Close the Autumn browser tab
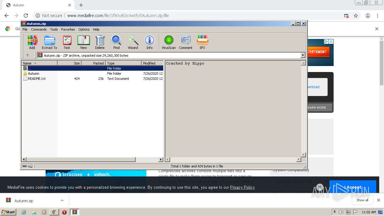The image size is (384, 216). click(70, 5)
